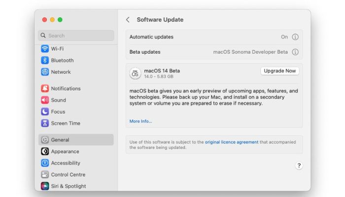Select General label in sidebar
345x197 pixels.
click(60, 140)
